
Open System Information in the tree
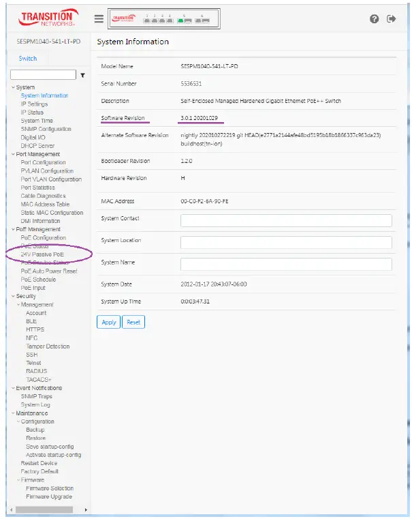coord(44,95)
